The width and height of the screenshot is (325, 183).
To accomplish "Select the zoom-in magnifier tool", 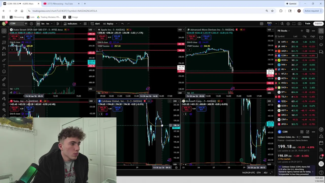I will click(4, 85).
